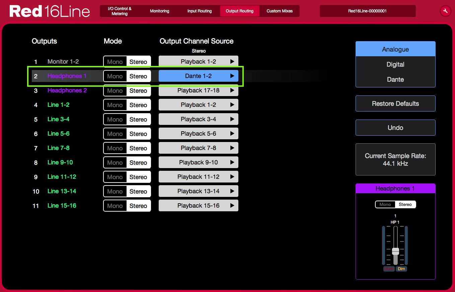Select the Line 13-14 output label

pyautogui.click(x=62, y=191)
